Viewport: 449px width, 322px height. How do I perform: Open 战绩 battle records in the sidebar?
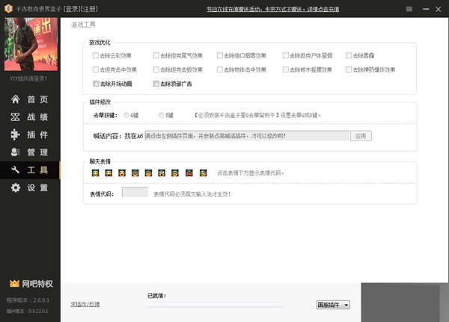pos(30,117)
